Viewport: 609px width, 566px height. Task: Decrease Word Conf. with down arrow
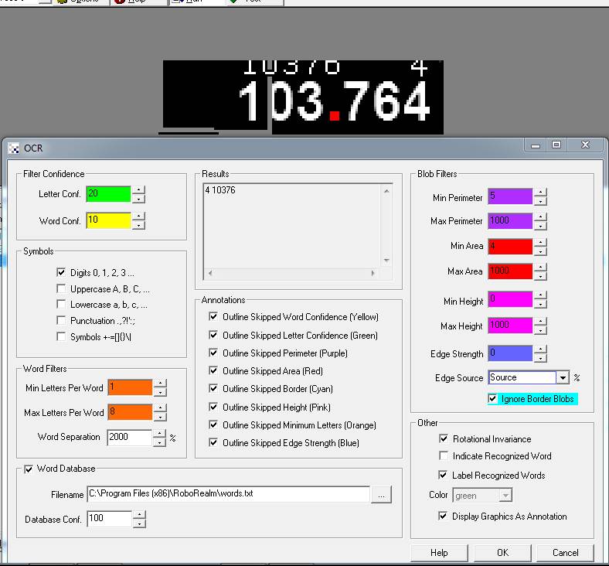click(x=138, y=225)
